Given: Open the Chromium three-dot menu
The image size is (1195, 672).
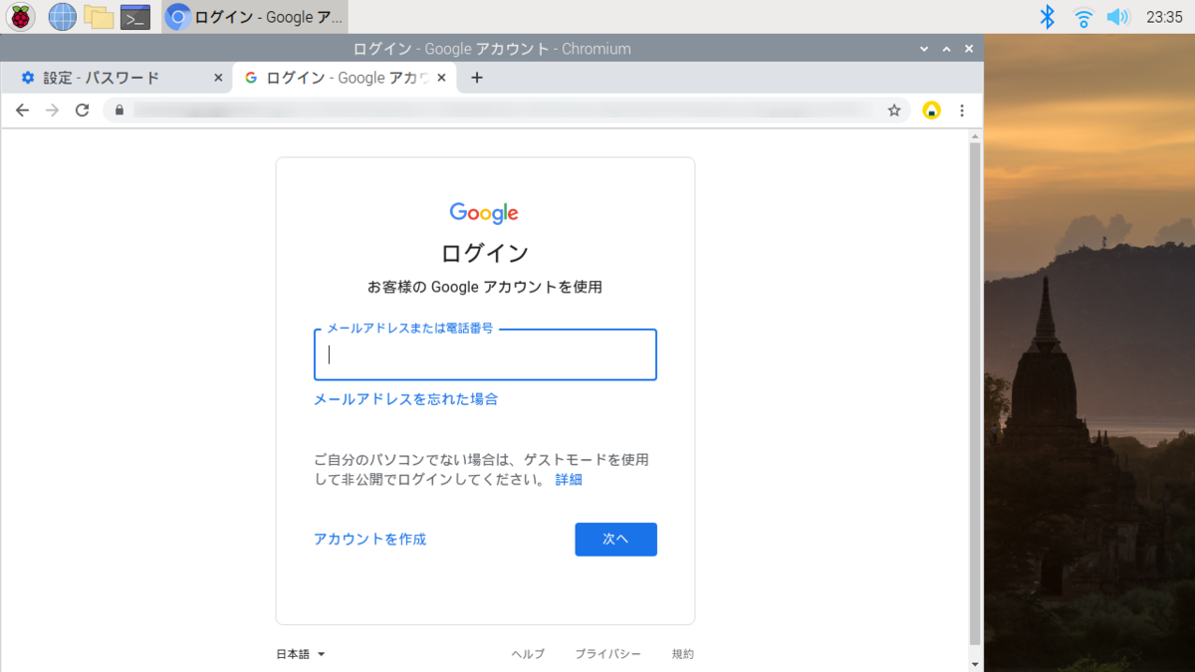Looking at the screenshot, I should 962,111.
